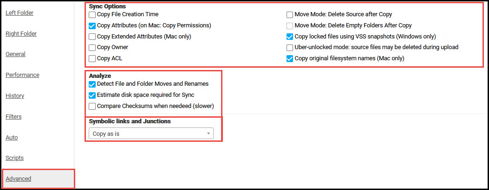Open the Right Folder settings tab

pyautogui.click(x=21, y=33)
